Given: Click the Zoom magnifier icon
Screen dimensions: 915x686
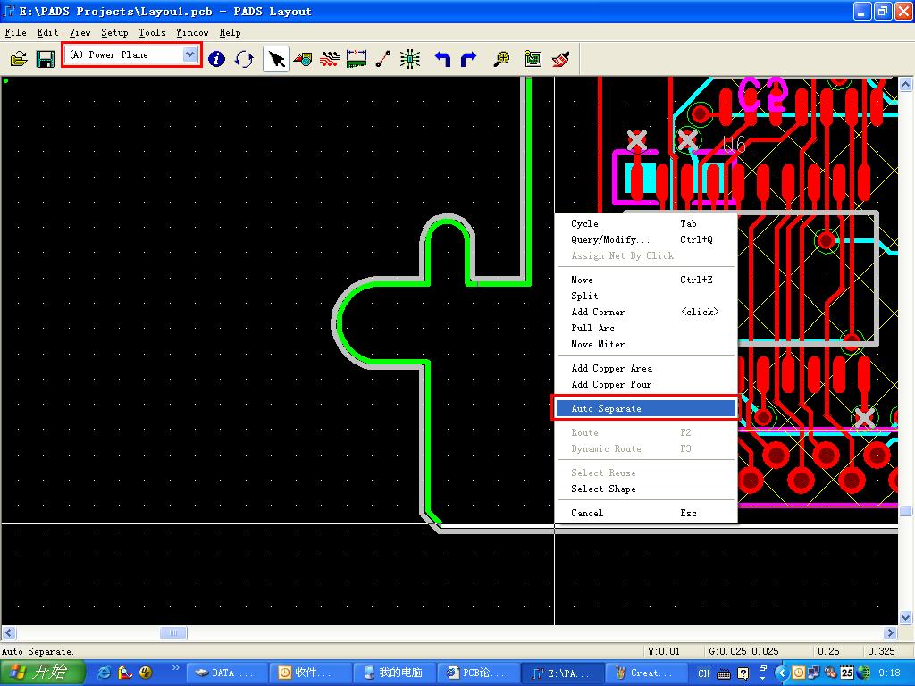Looking at the screenshot, I should click(x=502, y=59).
